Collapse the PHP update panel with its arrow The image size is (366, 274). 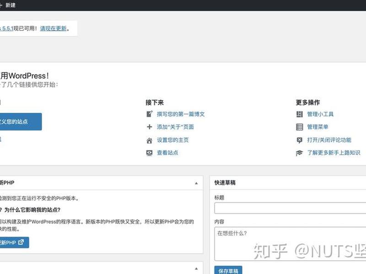click(196, 183)
